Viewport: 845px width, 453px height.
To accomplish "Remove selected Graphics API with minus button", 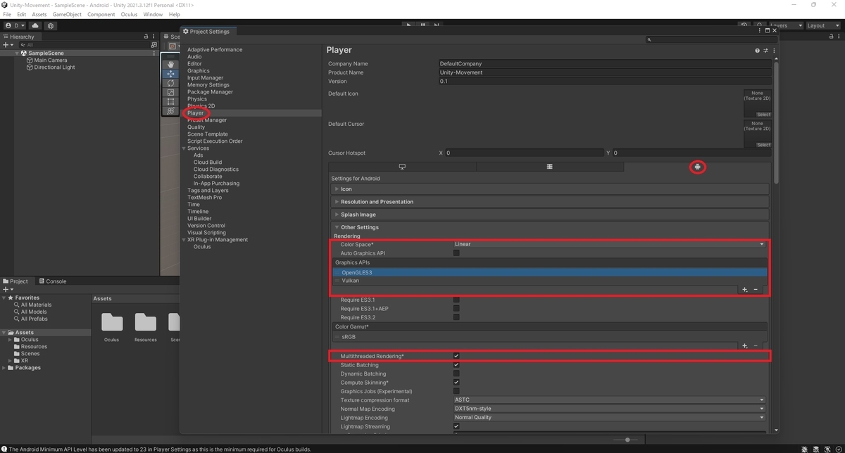I will click(x=756, y=290).
